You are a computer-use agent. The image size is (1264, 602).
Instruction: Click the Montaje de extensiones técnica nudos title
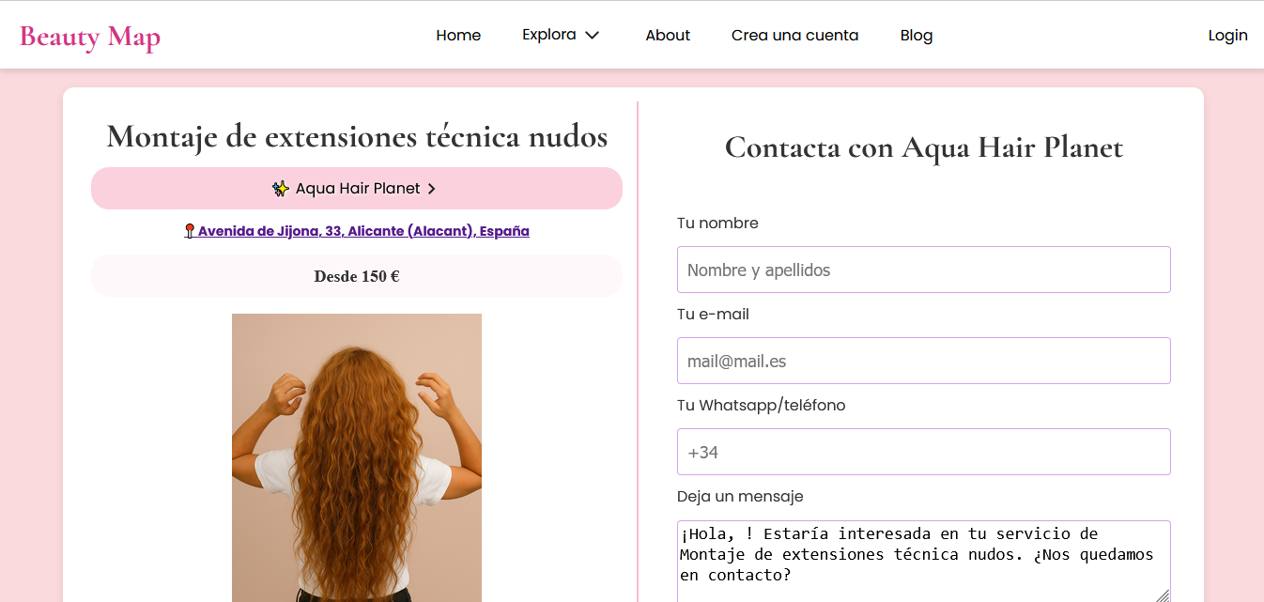click(357, 136)
